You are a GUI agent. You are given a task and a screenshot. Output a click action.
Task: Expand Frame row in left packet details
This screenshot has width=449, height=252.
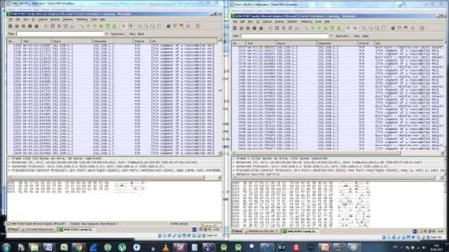(x=9, y=159)
